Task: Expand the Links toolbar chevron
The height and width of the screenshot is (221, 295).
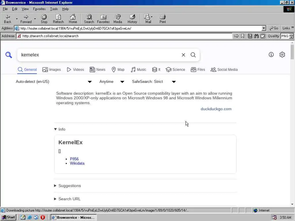Action: 293,27
